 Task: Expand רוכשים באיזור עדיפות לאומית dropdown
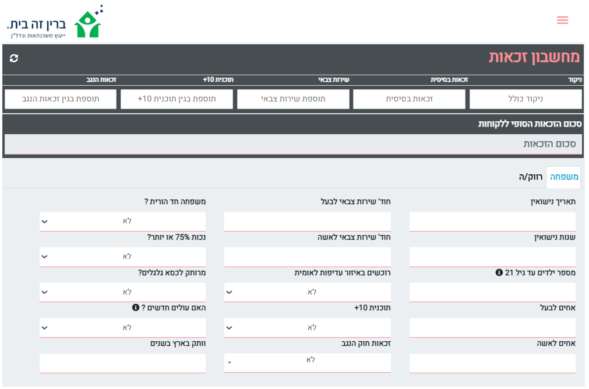[x=307, y=292]
